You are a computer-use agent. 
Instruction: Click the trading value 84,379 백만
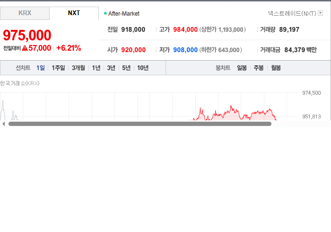click(301, 50)
